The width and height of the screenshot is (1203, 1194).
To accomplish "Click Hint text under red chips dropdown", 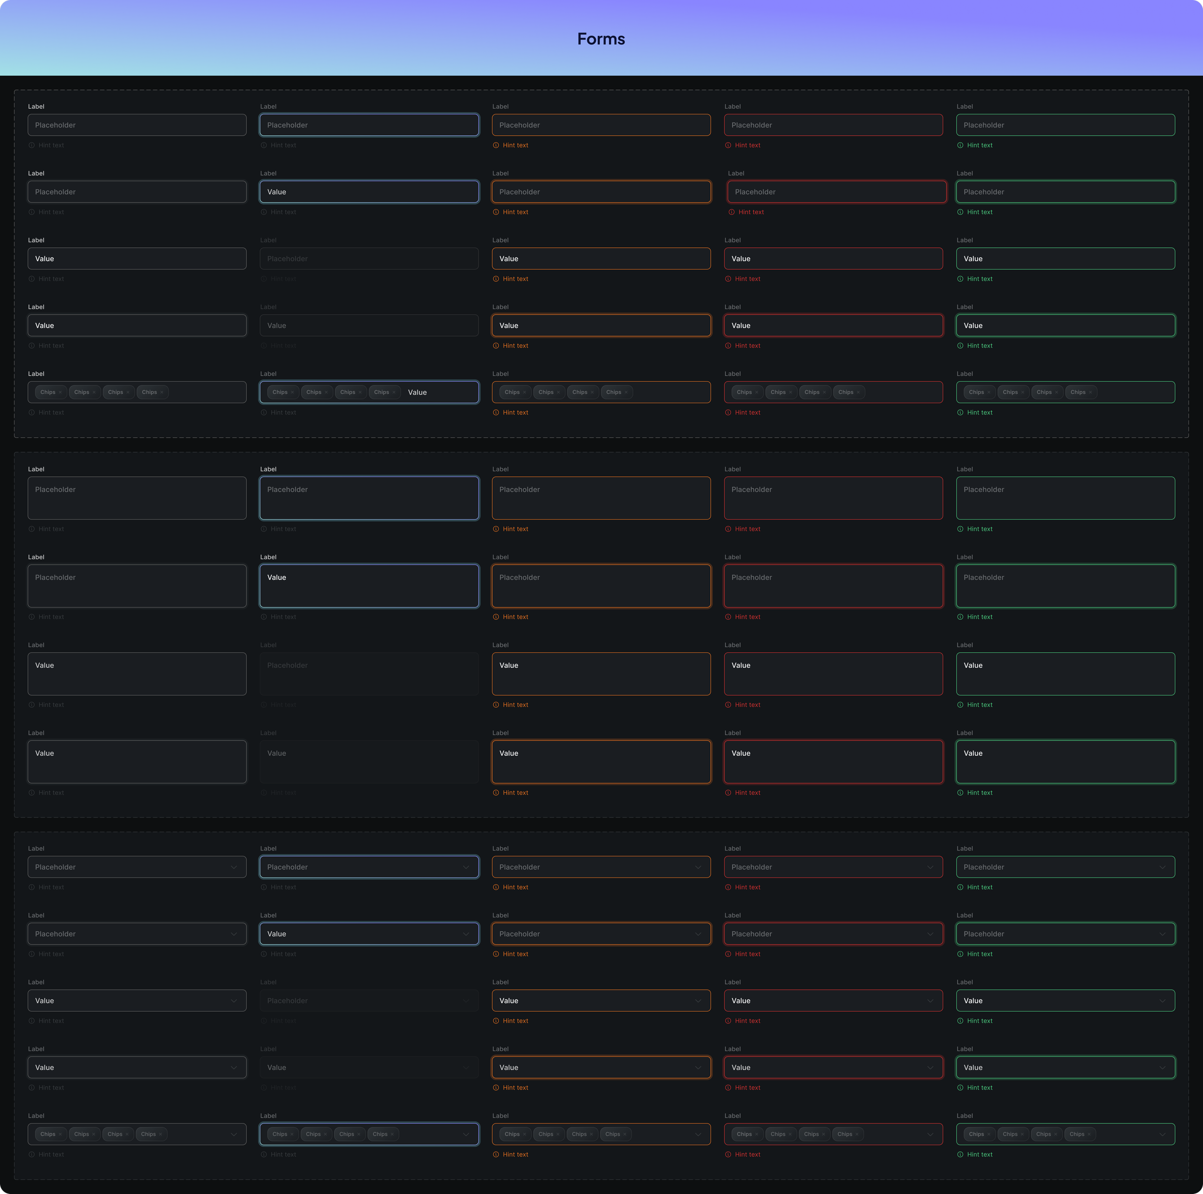I will [x=747, y=1154].
